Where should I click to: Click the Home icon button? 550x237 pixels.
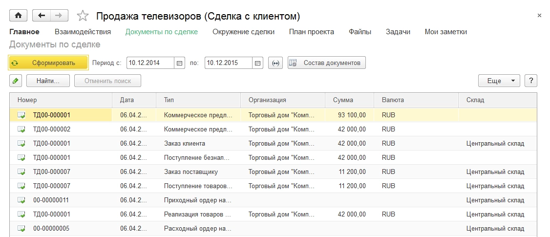click(x=19, y=16)
